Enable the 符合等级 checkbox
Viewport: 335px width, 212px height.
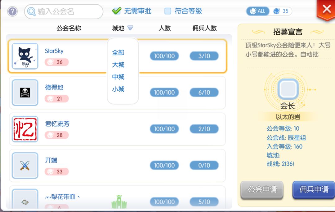tap(168, 11)
